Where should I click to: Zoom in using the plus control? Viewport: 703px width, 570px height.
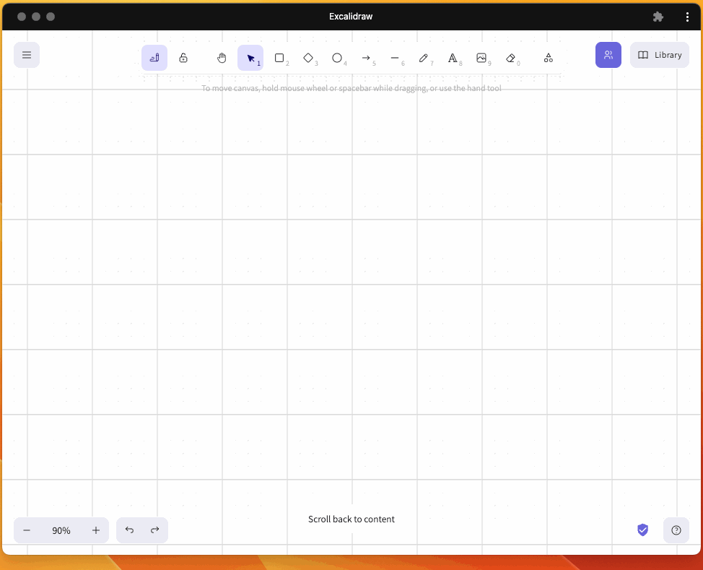[x=95, y=530]
